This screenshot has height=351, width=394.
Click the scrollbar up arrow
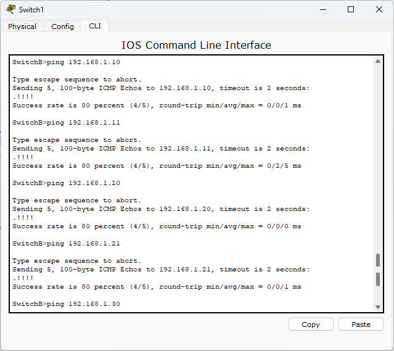pos(378,61)
